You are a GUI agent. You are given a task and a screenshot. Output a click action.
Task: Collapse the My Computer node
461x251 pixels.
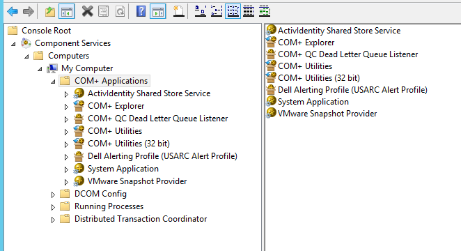point(40,69)
